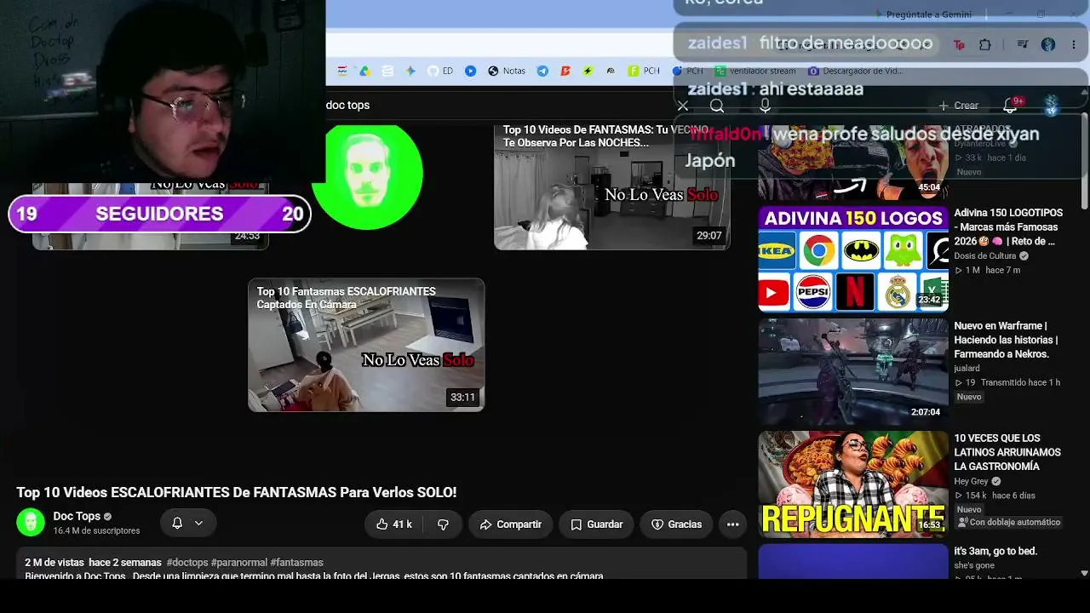
Task: Open the yellow lightning bolt bookmark
Action: tap(588, 71)
